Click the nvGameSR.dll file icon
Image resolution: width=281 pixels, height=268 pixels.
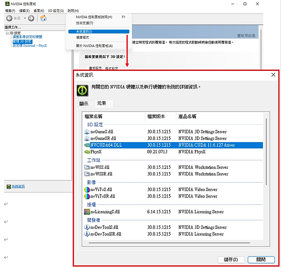[87, 138]
